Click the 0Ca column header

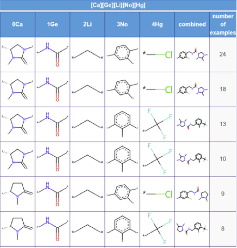pos(17,24)
